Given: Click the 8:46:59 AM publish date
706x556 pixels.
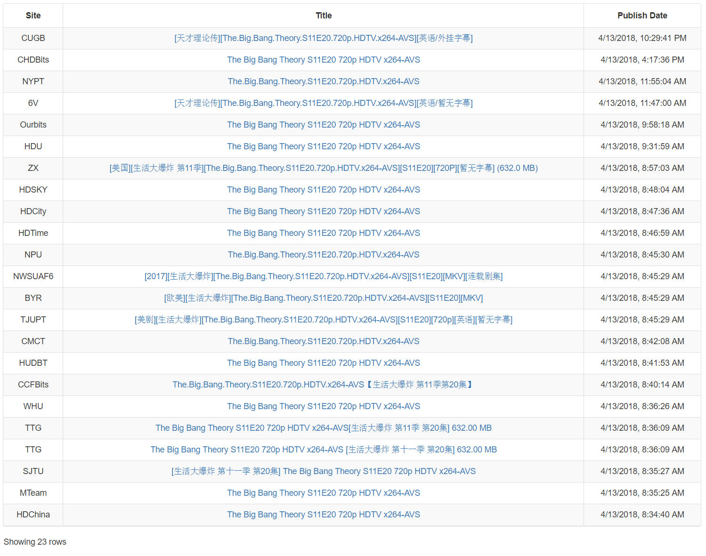Looking at the screenshot, I should [642, 233].
